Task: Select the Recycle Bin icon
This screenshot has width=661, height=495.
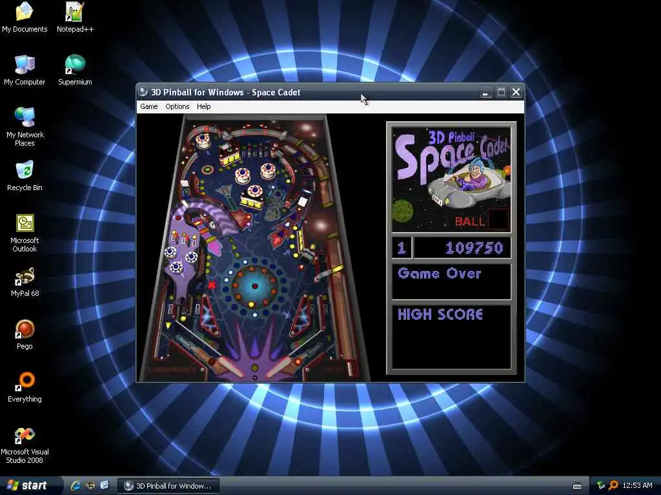Action: coord(25,176)
